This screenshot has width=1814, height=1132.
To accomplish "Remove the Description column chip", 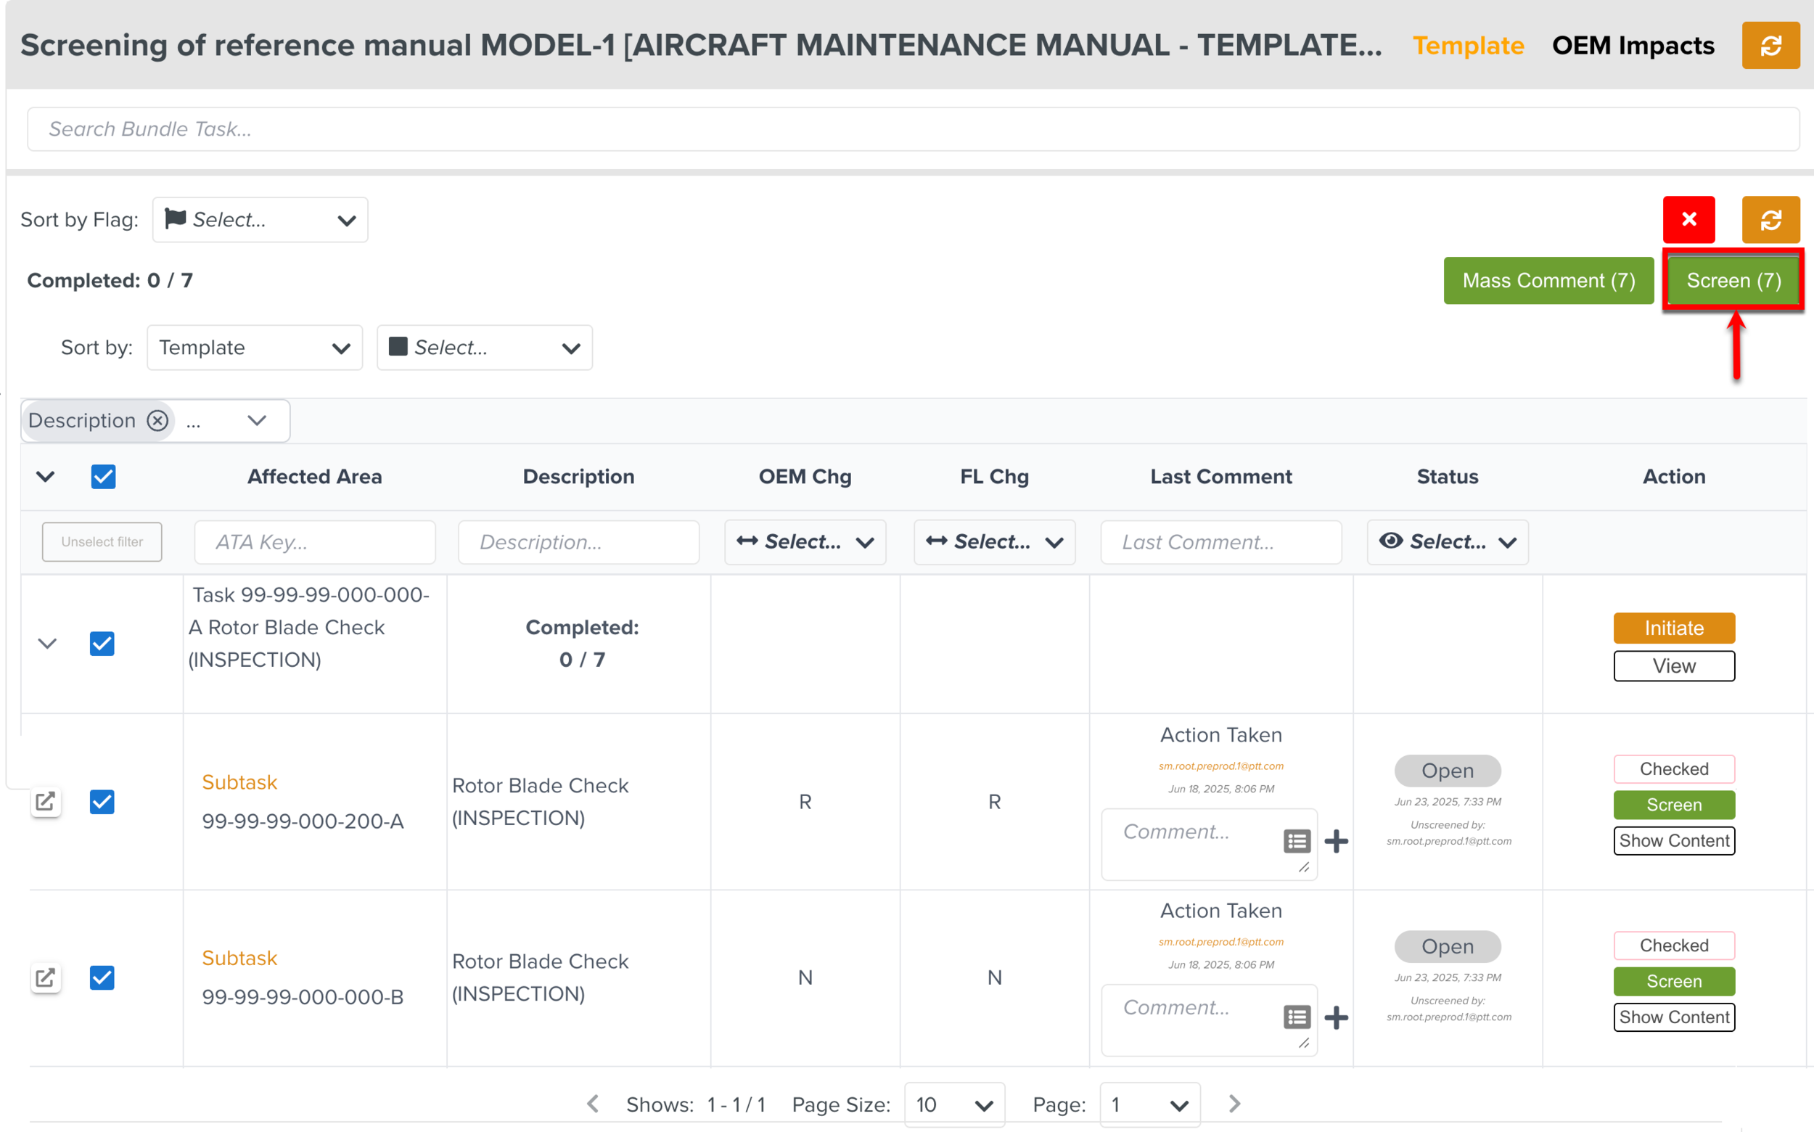I will 157,421.
